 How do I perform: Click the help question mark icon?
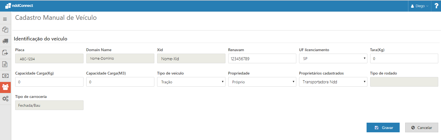[436, 6]
